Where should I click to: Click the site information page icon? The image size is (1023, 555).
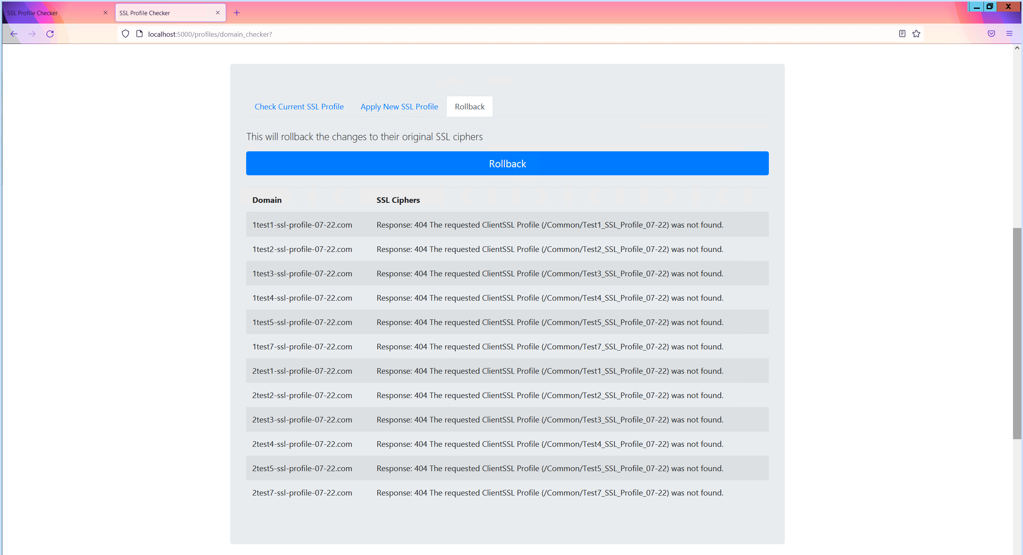tap(139, 34)
